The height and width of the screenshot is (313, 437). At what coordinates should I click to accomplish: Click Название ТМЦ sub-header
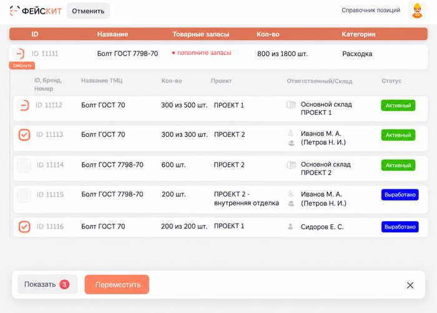(102, 81)
